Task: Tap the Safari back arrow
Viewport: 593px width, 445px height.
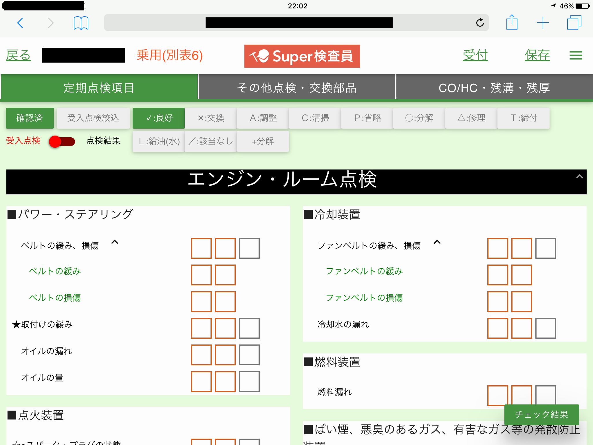Action: tap(20, 23)
